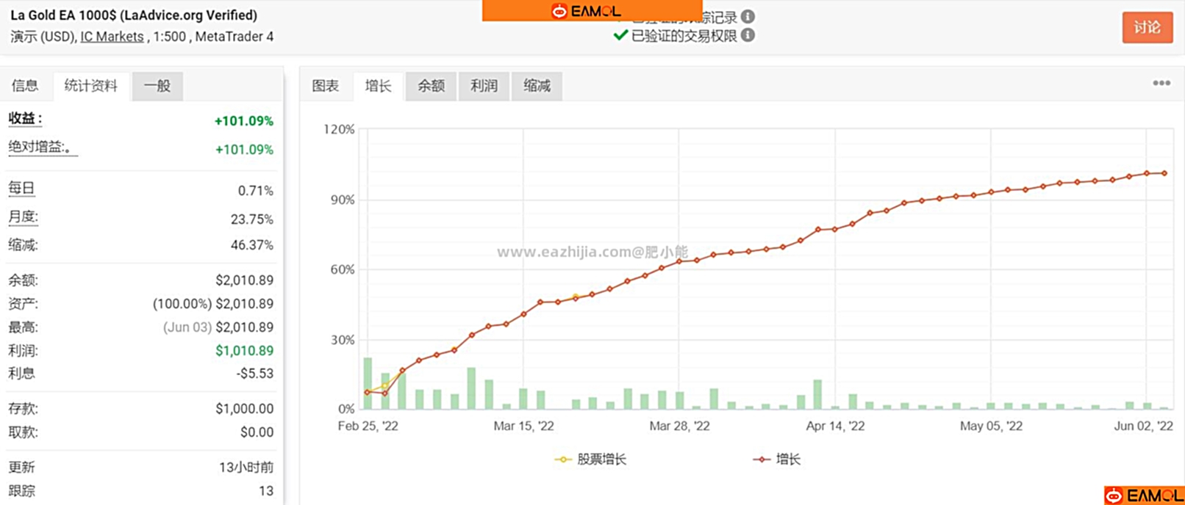Image resolution: width=1185 pixels, height=505 pixels.
Task: Switch to the 一般 tab
Action: coord(157,86)
